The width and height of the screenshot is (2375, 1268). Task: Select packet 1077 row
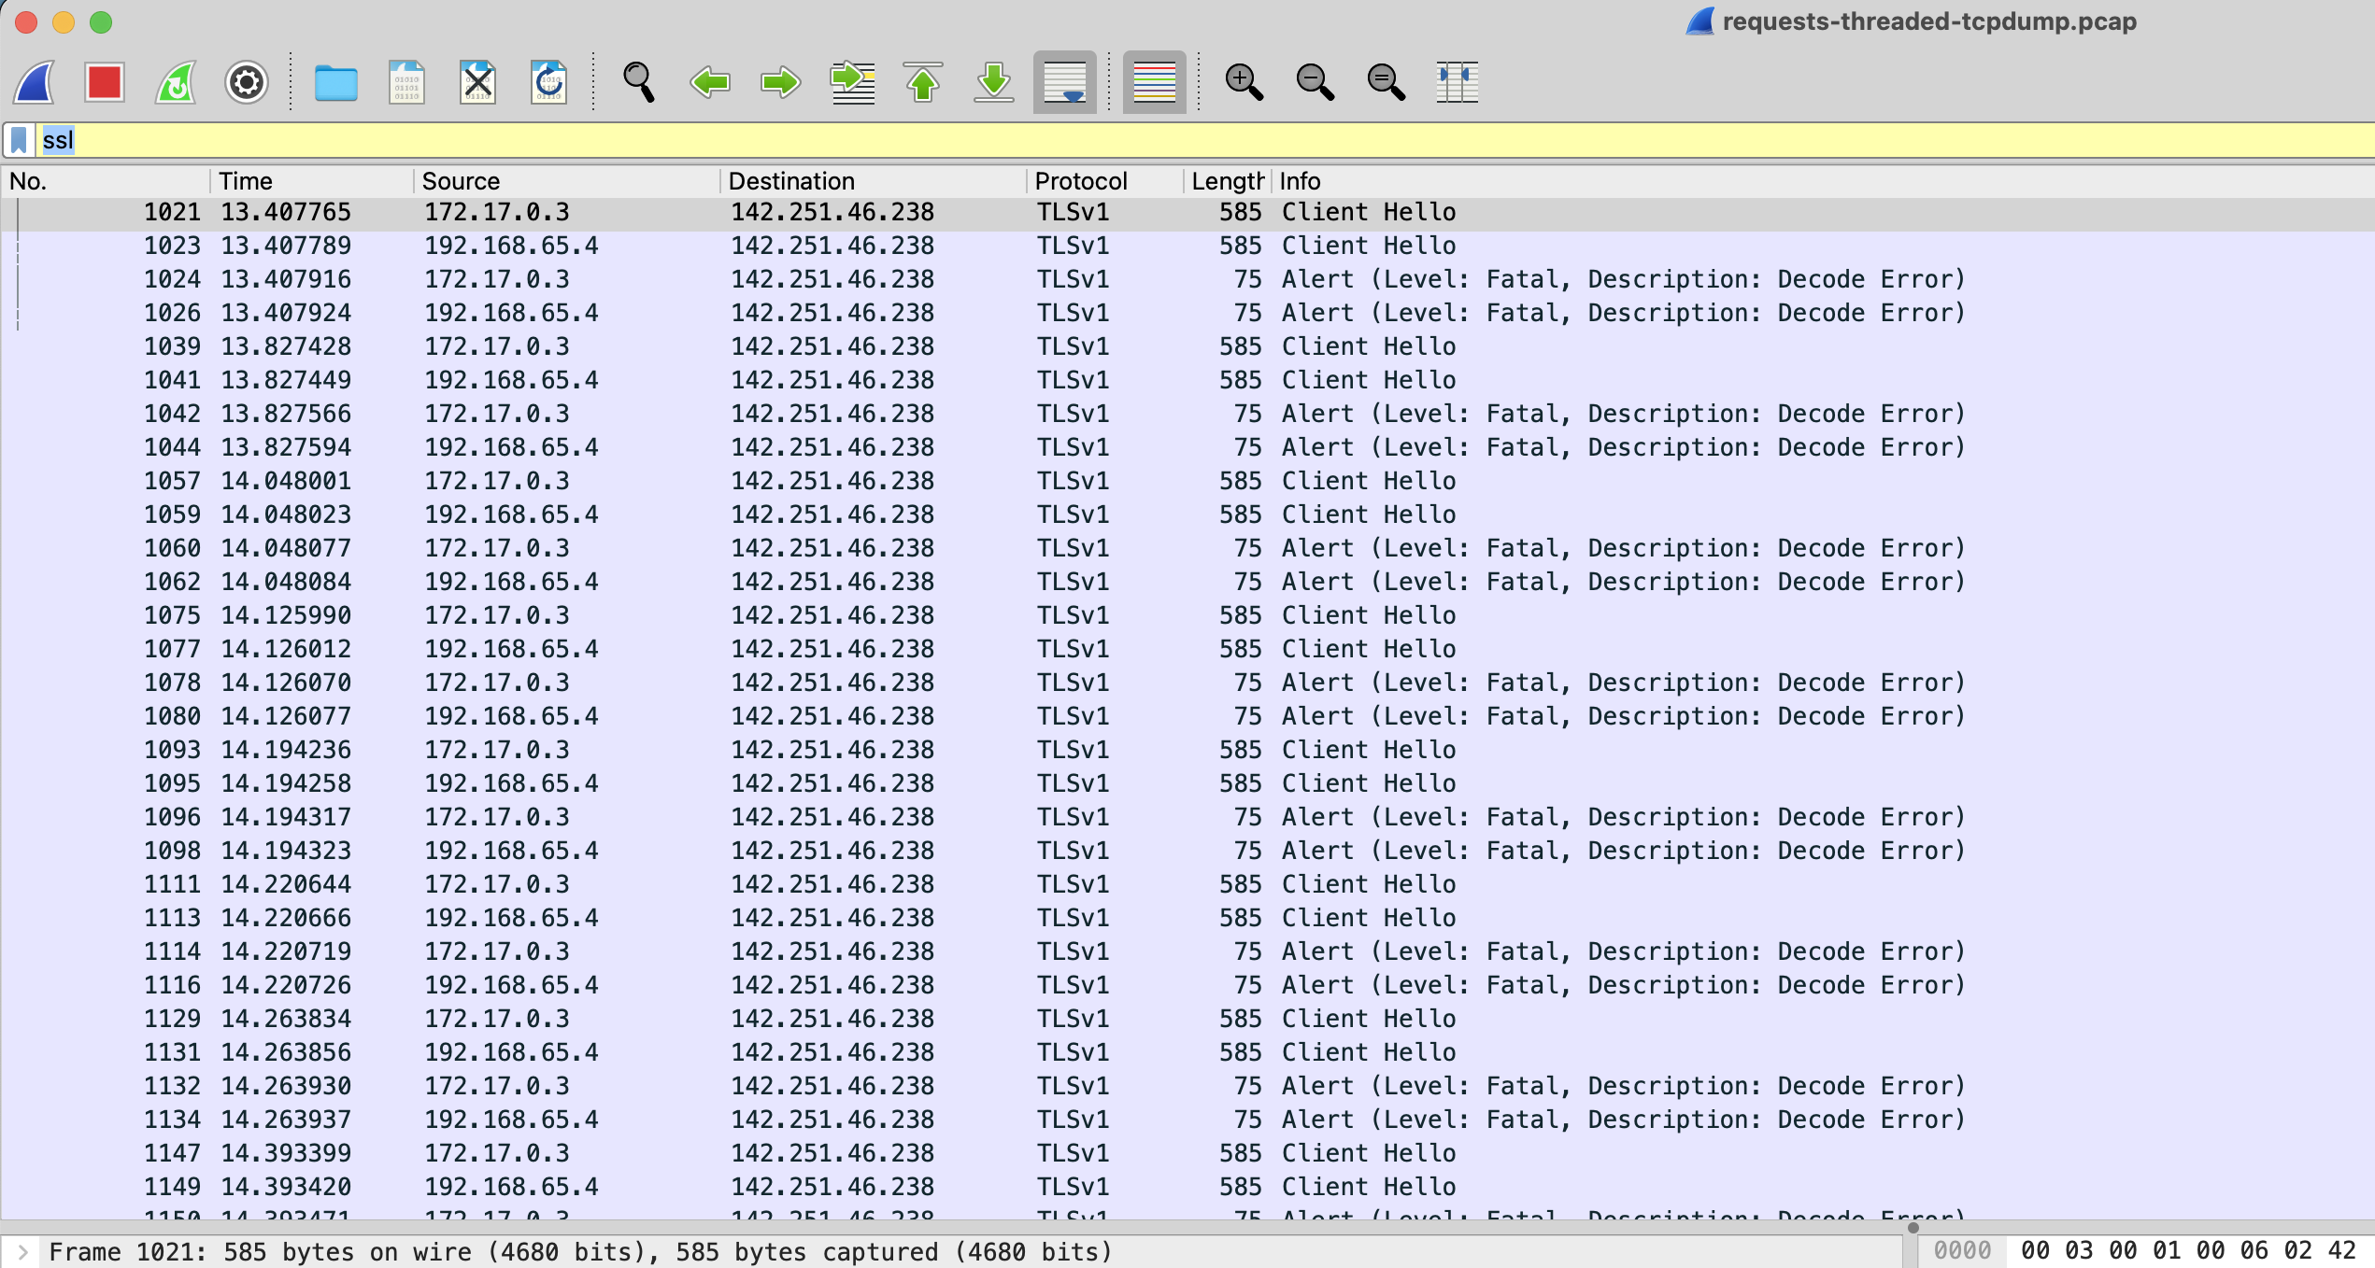click(1187, 649)
